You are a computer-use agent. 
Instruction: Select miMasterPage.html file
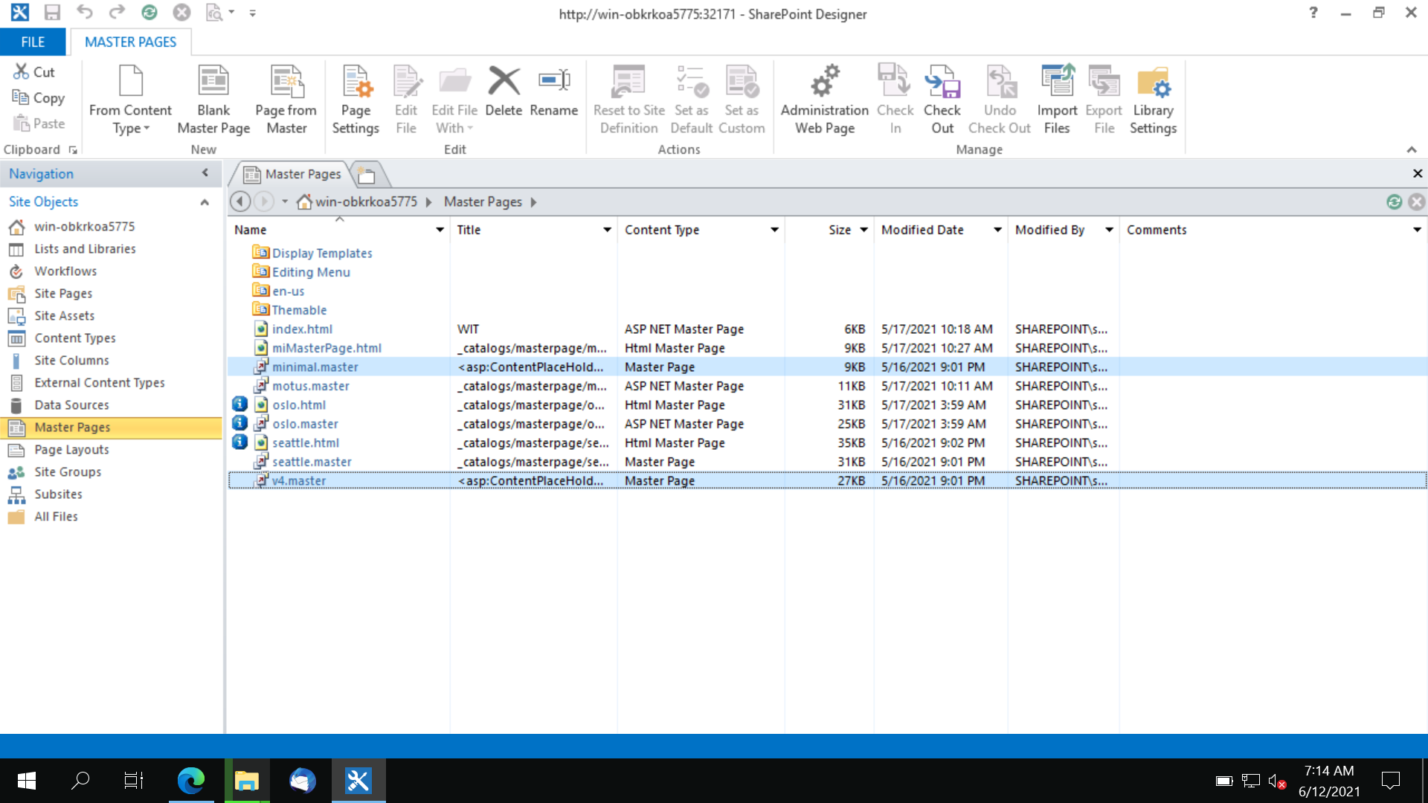[327, 348]
